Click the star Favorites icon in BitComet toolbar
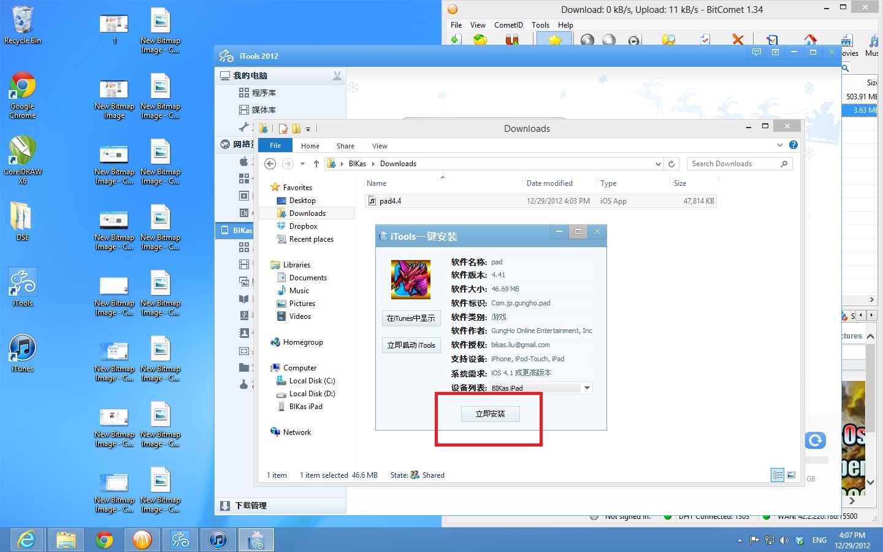Screen dimensions: 883x552 (555, 39)
